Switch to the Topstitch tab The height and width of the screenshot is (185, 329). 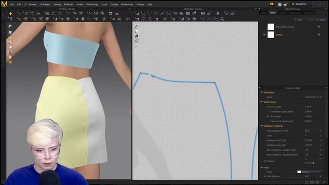click(x=308, y=13)
